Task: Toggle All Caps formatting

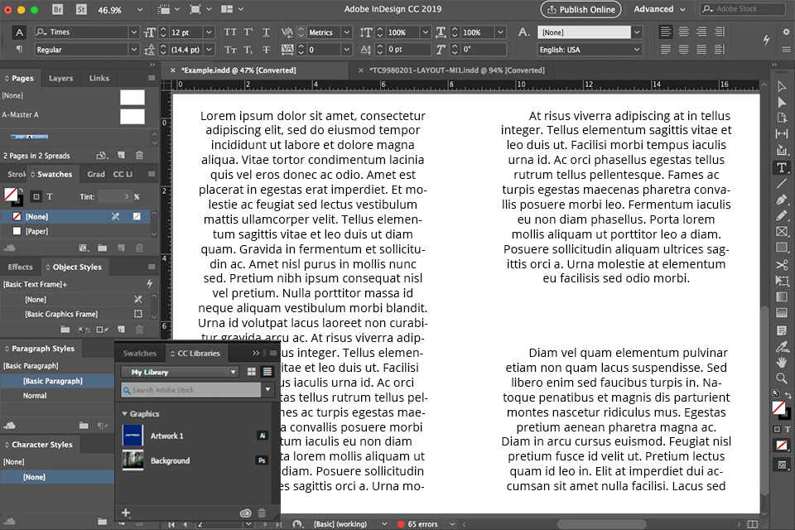Action: (x=232, y=32)
